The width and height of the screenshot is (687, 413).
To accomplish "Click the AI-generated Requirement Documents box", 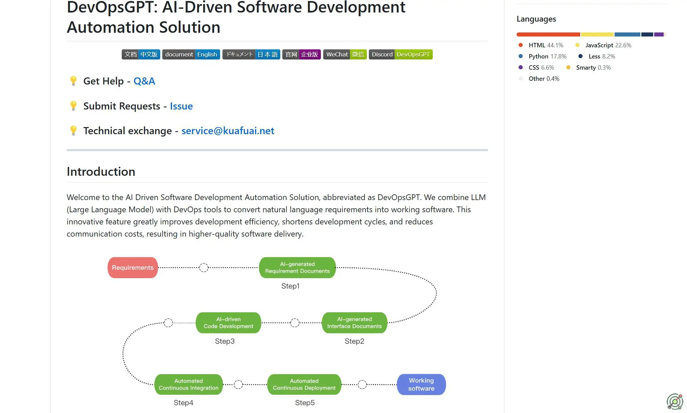I will coord(297,268).
